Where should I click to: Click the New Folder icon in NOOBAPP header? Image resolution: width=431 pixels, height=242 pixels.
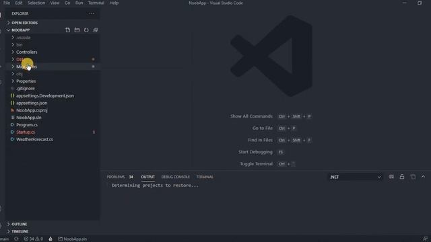(x=77, y=30)
